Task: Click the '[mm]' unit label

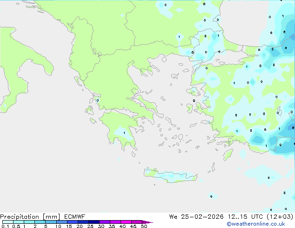Action: coord(51,217)
